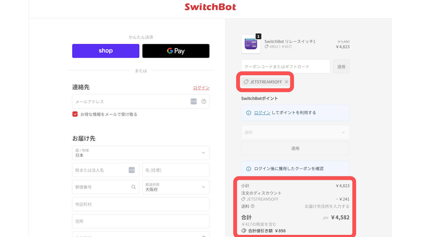Click お届け先住所を入力する shipping text
Image resolution: width=421 pixels, height=237 pixels.
click(327, 206)
